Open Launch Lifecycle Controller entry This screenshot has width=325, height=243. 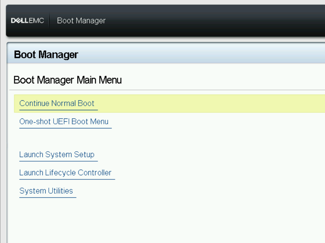65,173
